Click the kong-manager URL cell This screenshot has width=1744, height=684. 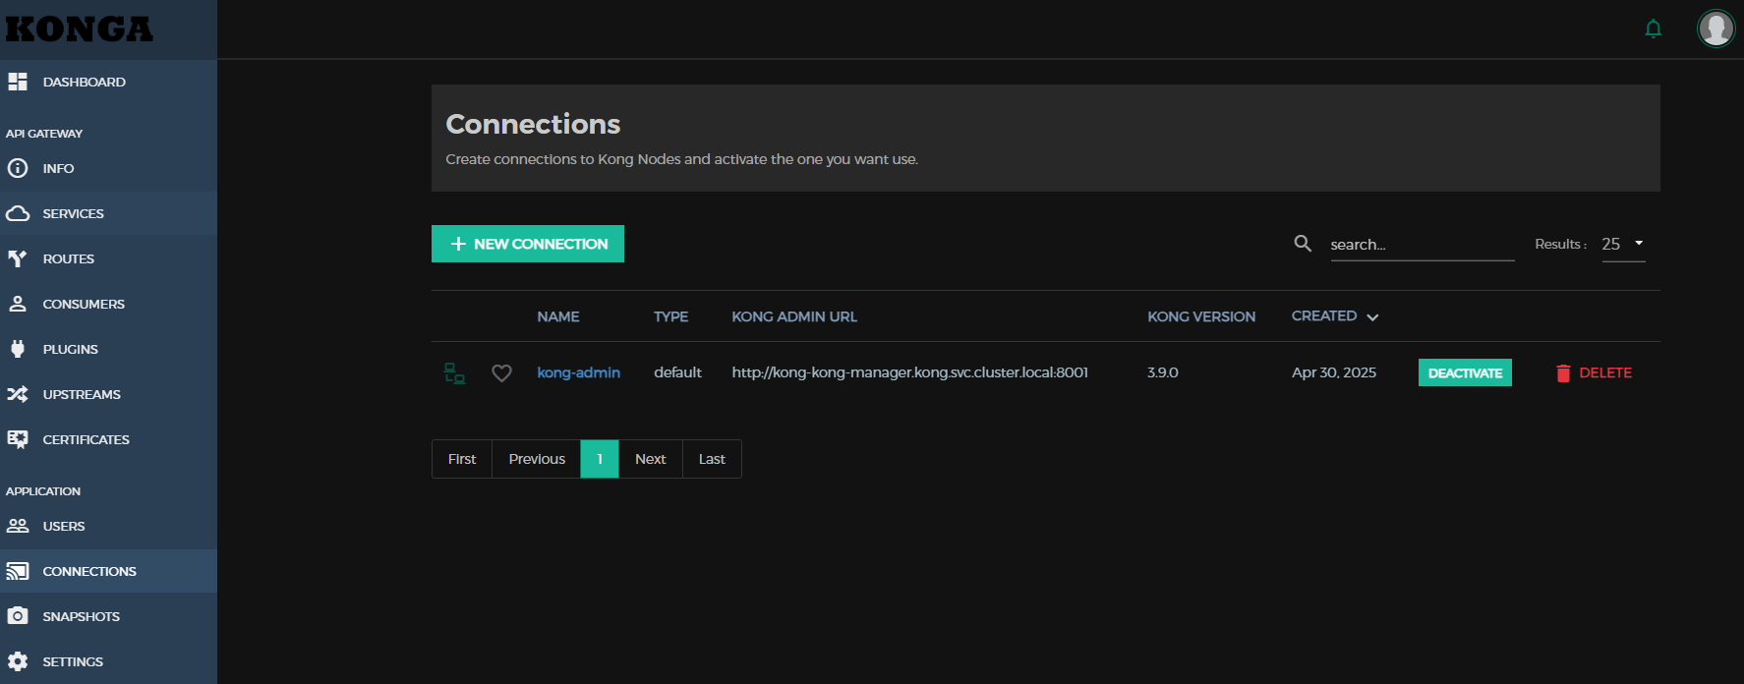coord(909,372)
